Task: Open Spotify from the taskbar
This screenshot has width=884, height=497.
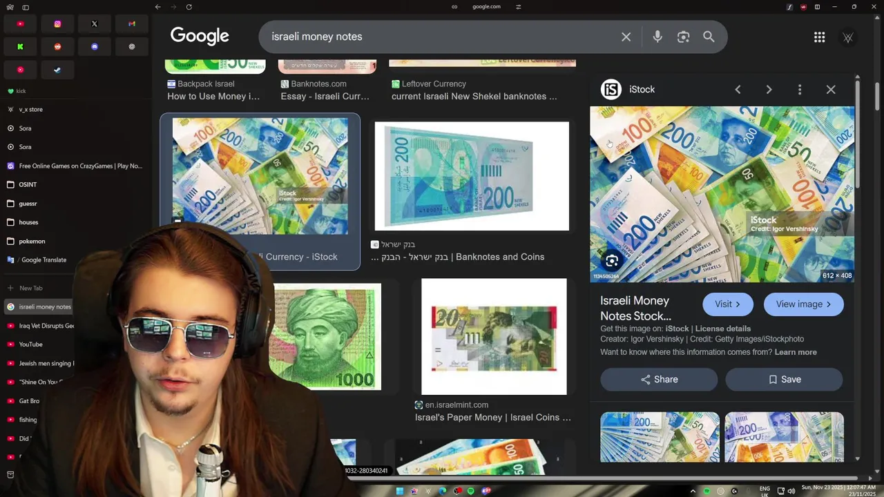Action: tap(471, 491)
